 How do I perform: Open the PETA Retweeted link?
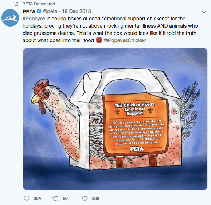[x=39, y=4]
